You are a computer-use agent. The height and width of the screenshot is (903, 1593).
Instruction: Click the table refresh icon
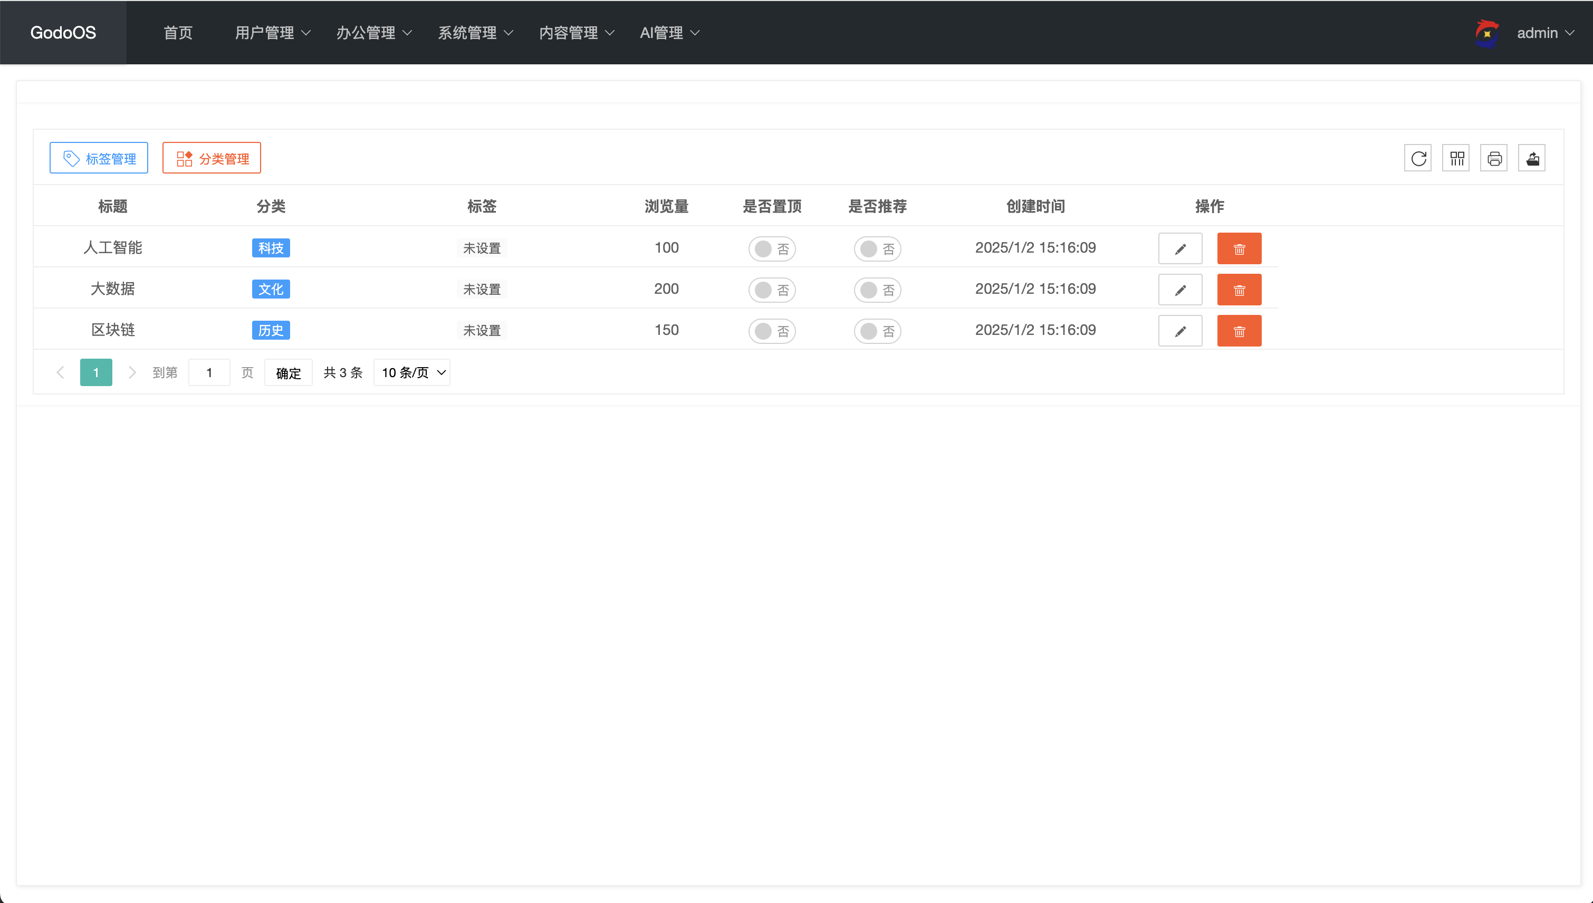click(1417, 158)
